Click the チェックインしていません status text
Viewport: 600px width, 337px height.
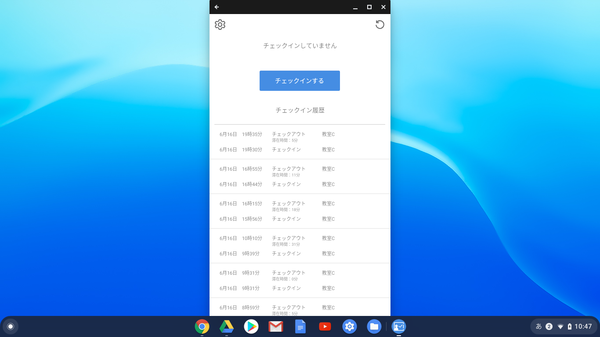click(300, 46)
